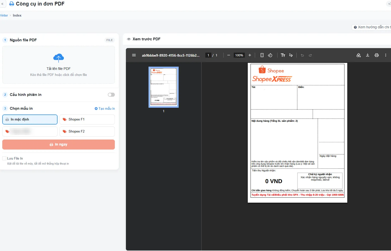
Task: Check the Lưu File In checkbox
Action: tap(4, 158)
